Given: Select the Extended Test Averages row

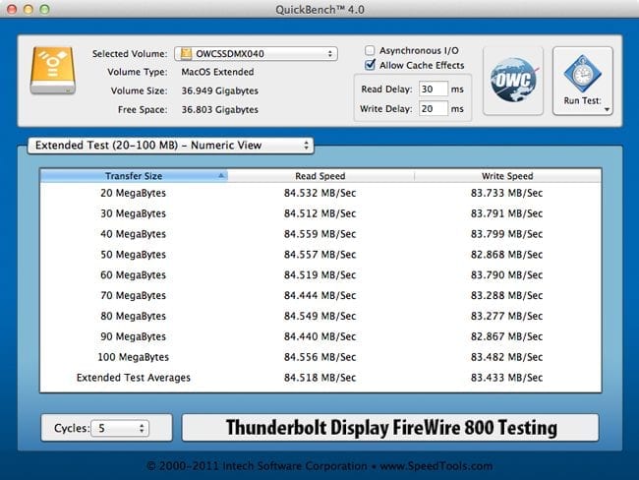Looking at the screenshot, I should [319, 378].
